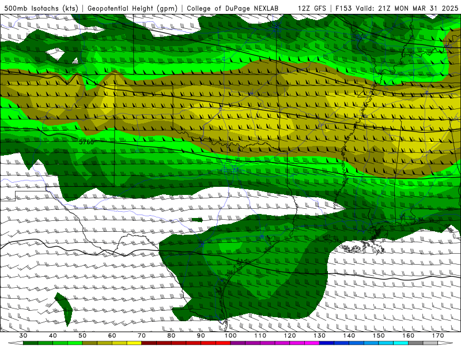Click the dark blue 130-135 kt legend swatch

coord(327,343)
